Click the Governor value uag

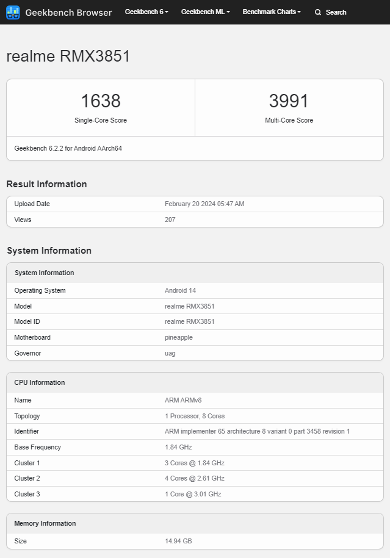tap(170, 353)
